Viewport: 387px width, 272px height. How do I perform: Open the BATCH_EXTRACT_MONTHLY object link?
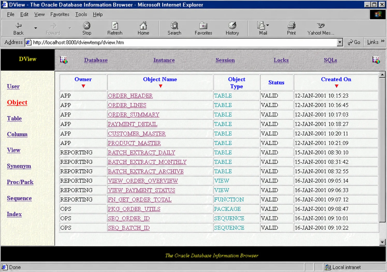[x=147, y=162]
